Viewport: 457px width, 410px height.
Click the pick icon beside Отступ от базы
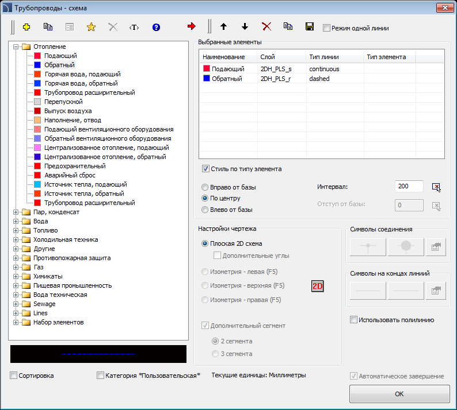(436, 207)
